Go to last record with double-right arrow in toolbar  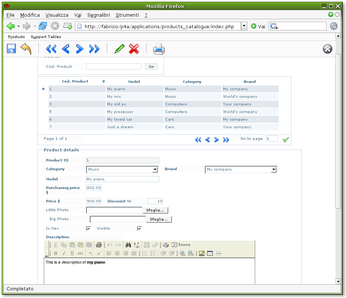tap(94, 49)
